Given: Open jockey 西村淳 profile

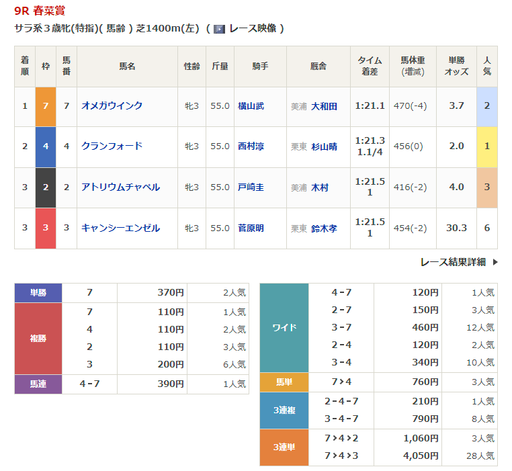Looking at the screenshot, I should (251, 146).
